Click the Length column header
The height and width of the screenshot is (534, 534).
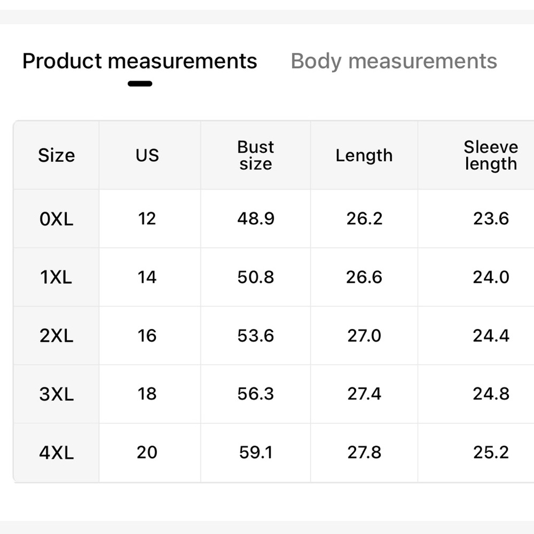[x=364, y=155]
